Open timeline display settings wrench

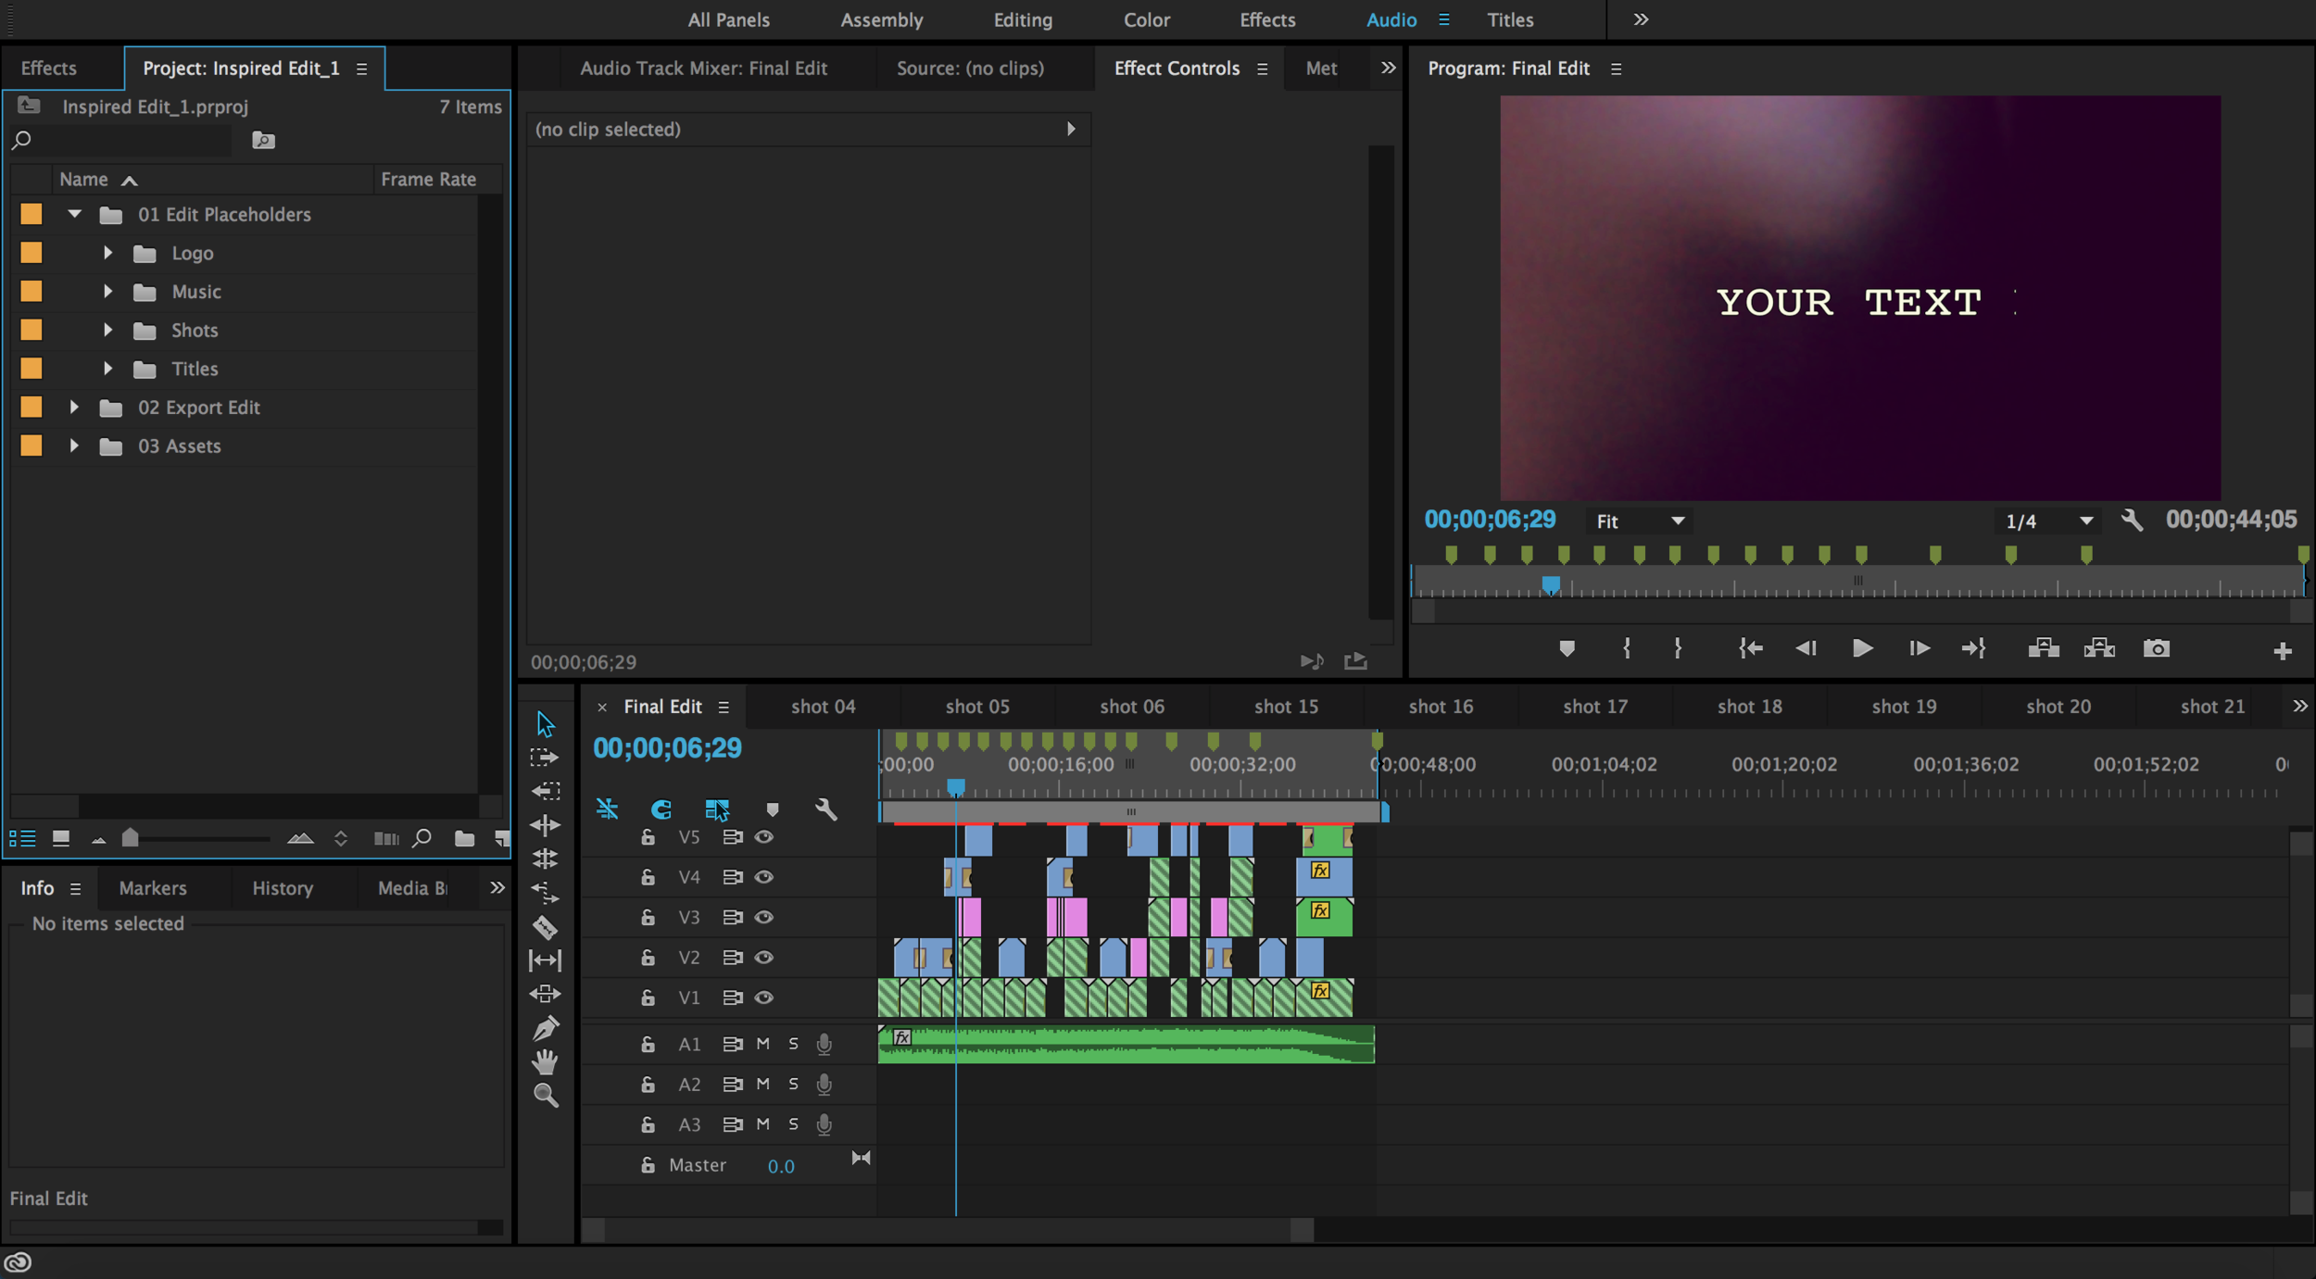tap(825, 809)
